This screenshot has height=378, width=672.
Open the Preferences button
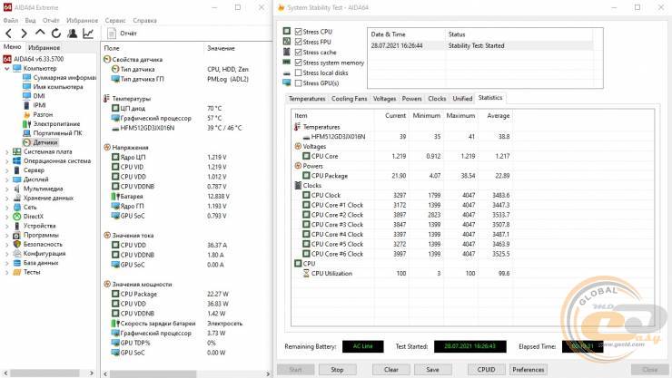[x=528, y=370]
